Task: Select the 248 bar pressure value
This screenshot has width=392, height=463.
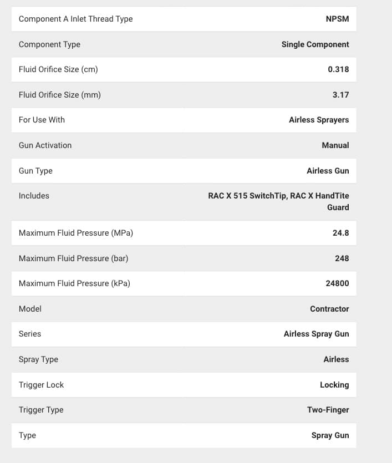Action: click(x=342, y=258)
